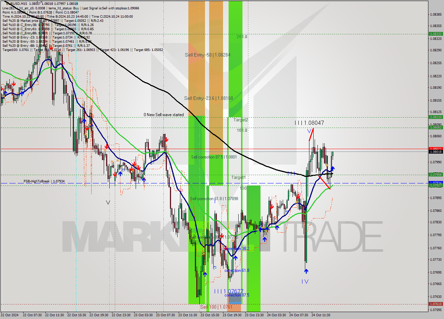444x319 pixels.
Task: Select the '261.8' Fibonacci level label
Action: pyautogui.click(x=242, y=36)
